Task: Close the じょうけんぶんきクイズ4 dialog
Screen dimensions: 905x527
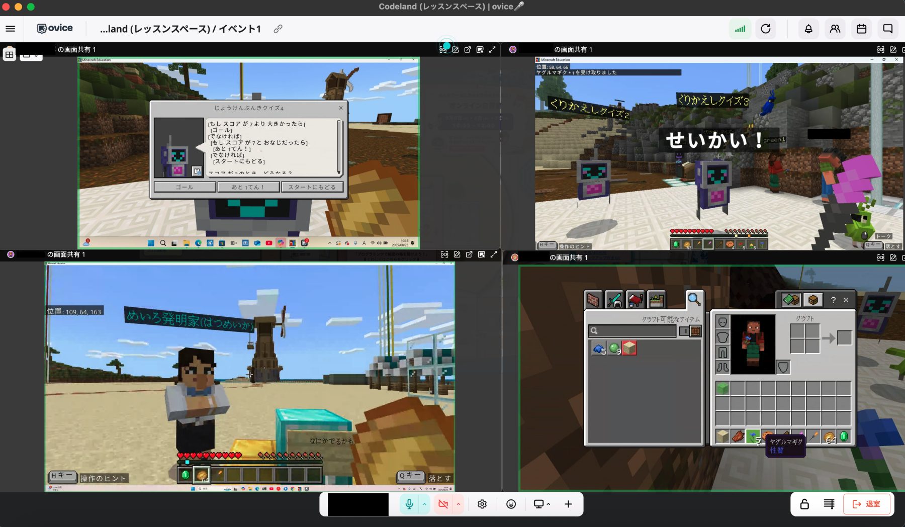Action: pyautogui.click(x=341, y=108)
